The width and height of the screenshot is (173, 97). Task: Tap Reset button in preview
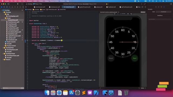111,58
